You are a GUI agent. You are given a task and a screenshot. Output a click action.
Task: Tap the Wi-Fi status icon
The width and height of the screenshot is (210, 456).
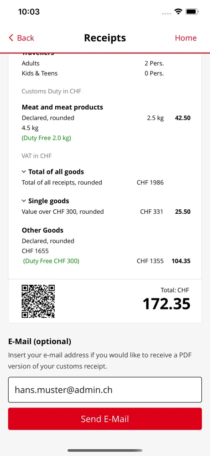[178, 11]
